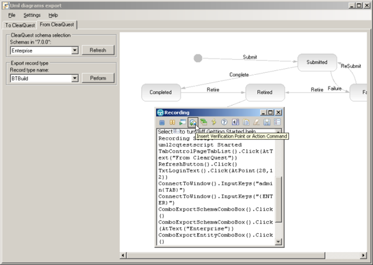The image size is (373, 265).
Task: Click the Record type name label
Action: pos(30,70)
